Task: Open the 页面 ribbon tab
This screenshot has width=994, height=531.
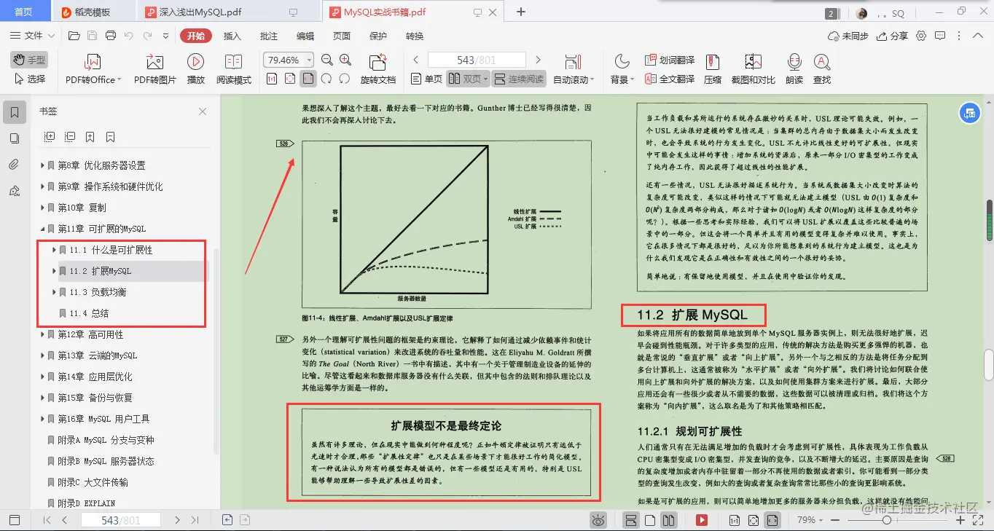Action: [342, 36]
